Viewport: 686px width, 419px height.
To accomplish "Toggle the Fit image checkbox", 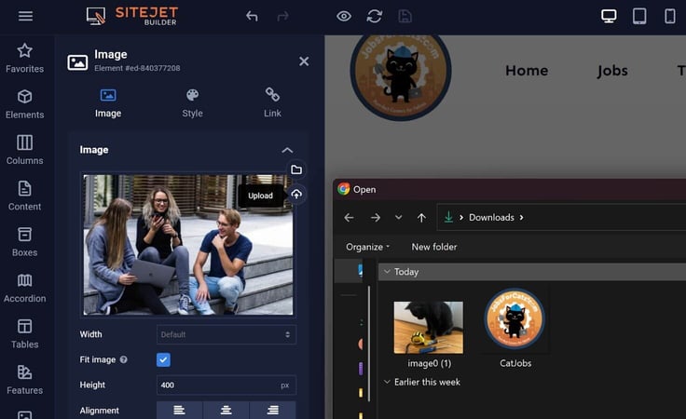I will coord(163,359).
